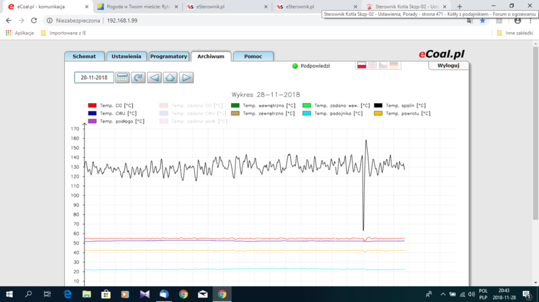Open the Programatory tab
Screen dimensions: 539x302
[168, 57]
